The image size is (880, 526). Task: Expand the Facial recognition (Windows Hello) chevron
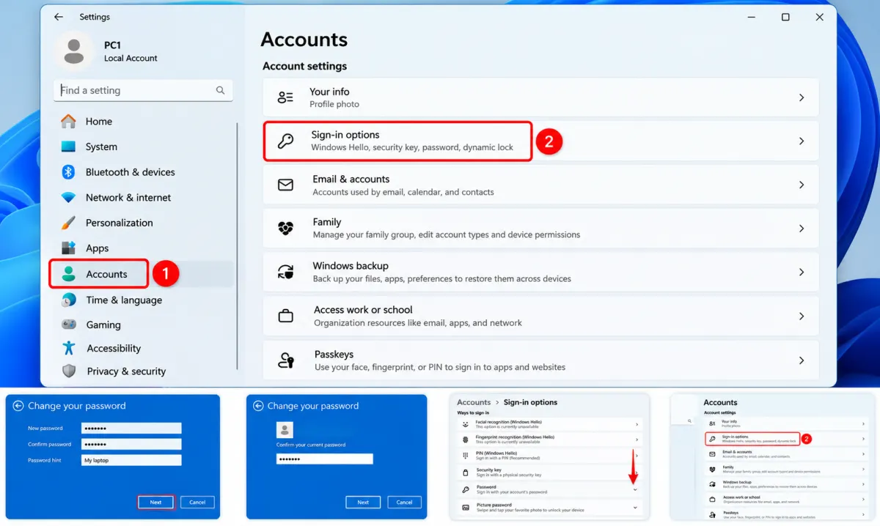point(637,424)
